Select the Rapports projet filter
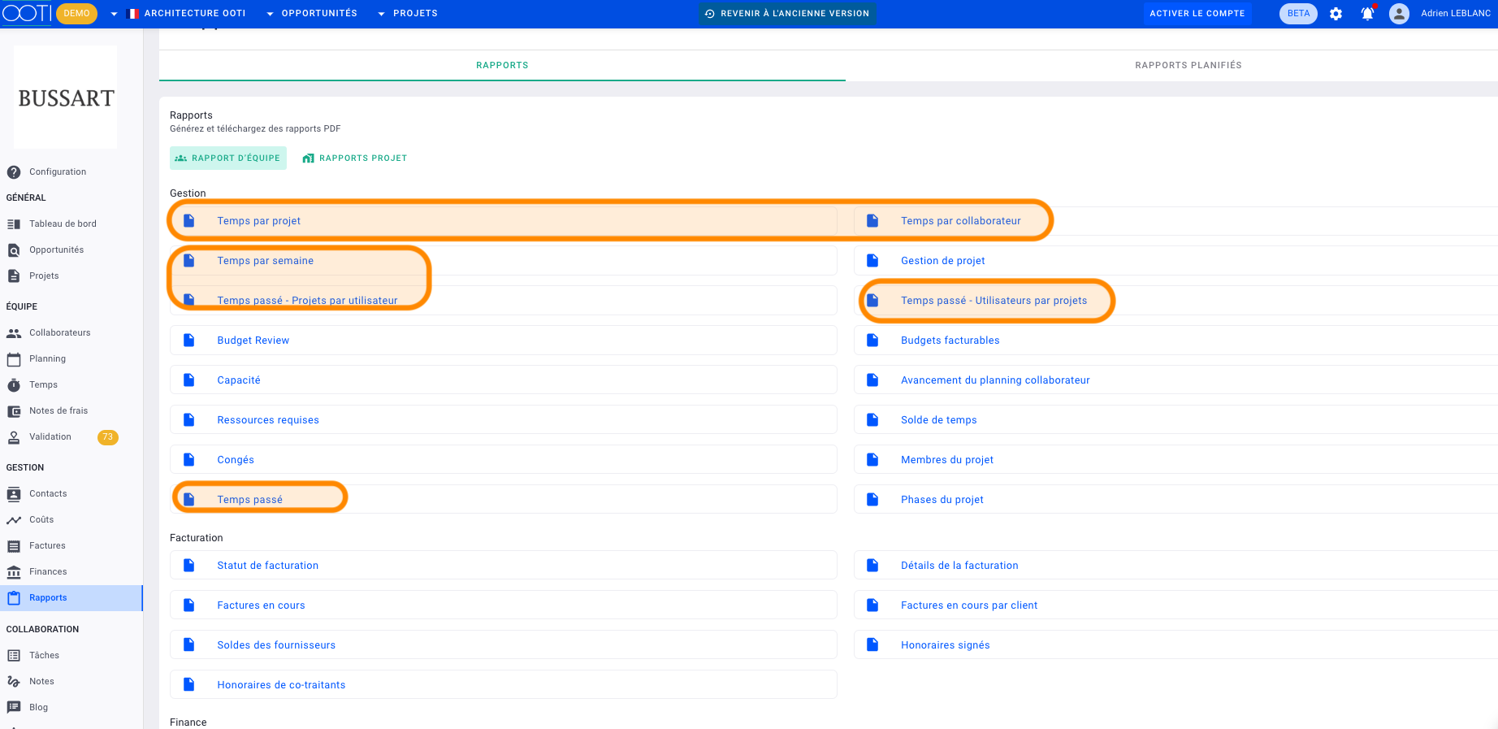1498x729 pixels. [355, 158]
